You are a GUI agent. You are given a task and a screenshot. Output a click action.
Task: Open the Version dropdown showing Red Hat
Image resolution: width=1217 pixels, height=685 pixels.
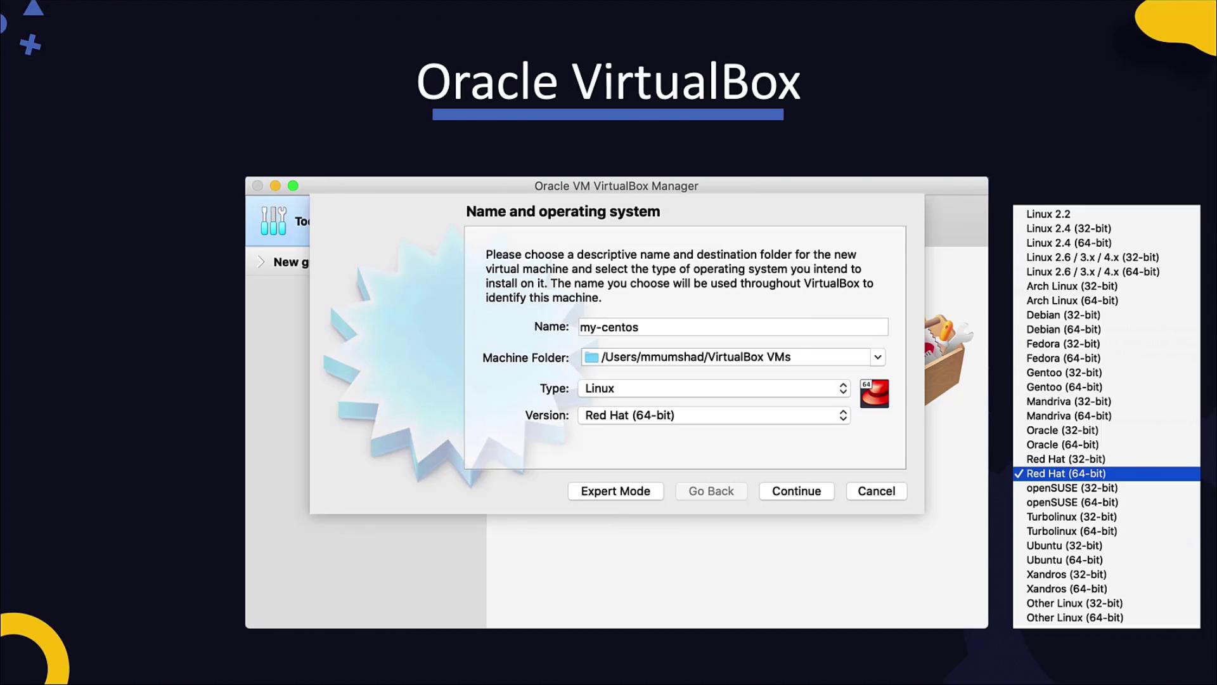point(714,415)
